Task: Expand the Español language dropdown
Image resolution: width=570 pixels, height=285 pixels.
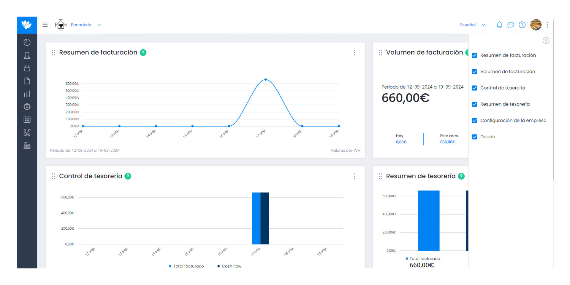Action: pos(484,25)
